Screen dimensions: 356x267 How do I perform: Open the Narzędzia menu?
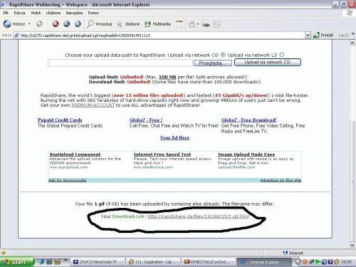point(74,13)
